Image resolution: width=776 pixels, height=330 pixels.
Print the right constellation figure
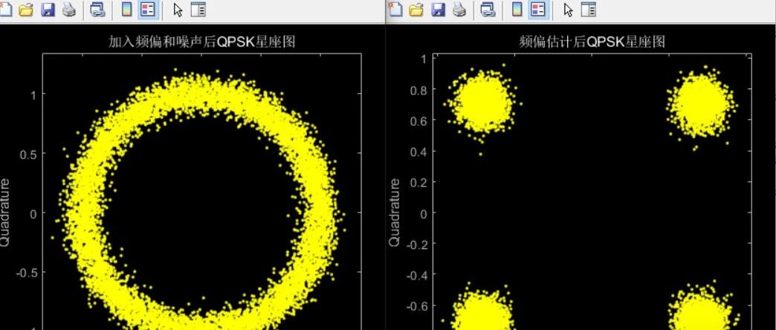459,10
